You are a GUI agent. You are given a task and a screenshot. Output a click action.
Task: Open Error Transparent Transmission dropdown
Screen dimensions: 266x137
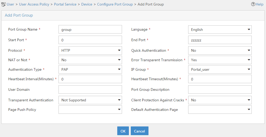point(220,60)
